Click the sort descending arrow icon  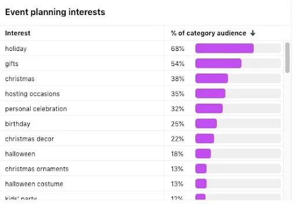[x=253, y=33]
